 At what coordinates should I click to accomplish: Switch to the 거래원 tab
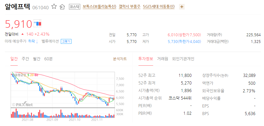click(162, 59)
